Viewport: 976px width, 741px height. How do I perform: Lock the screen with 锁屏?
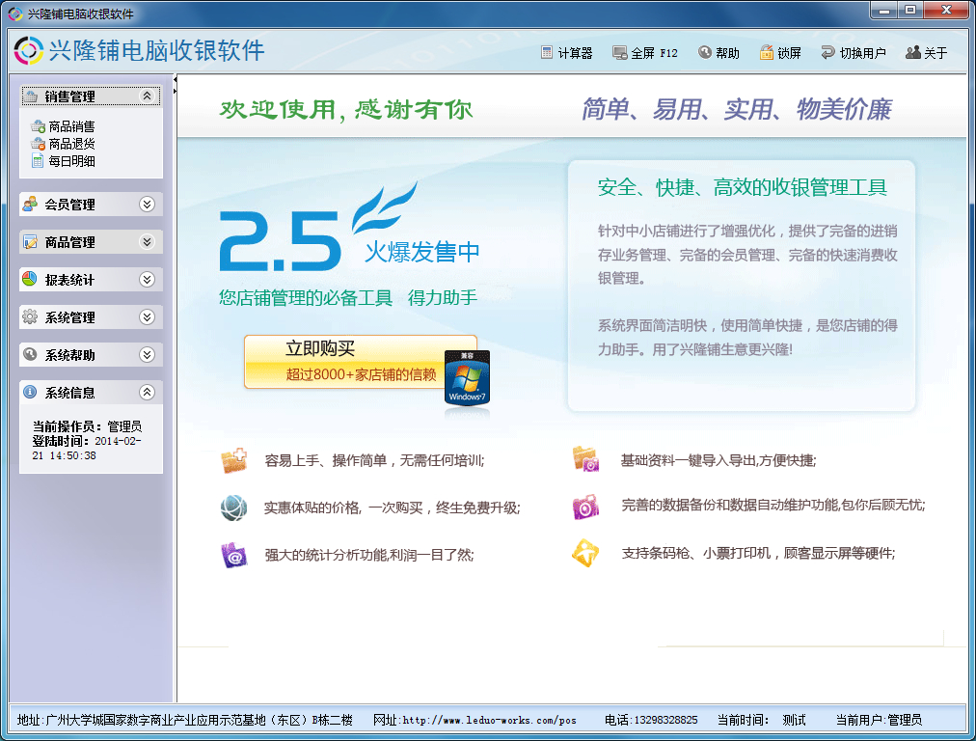(780, 53)
